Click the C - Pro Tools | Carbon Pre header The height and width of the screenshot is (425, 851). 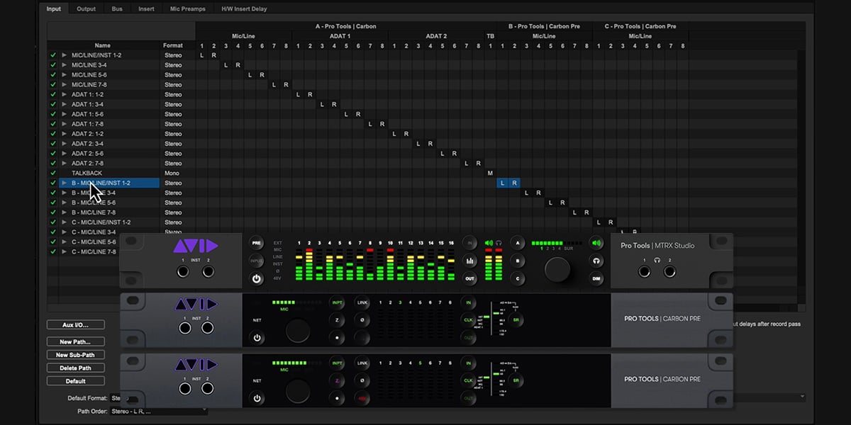click(x=640, y=26)
